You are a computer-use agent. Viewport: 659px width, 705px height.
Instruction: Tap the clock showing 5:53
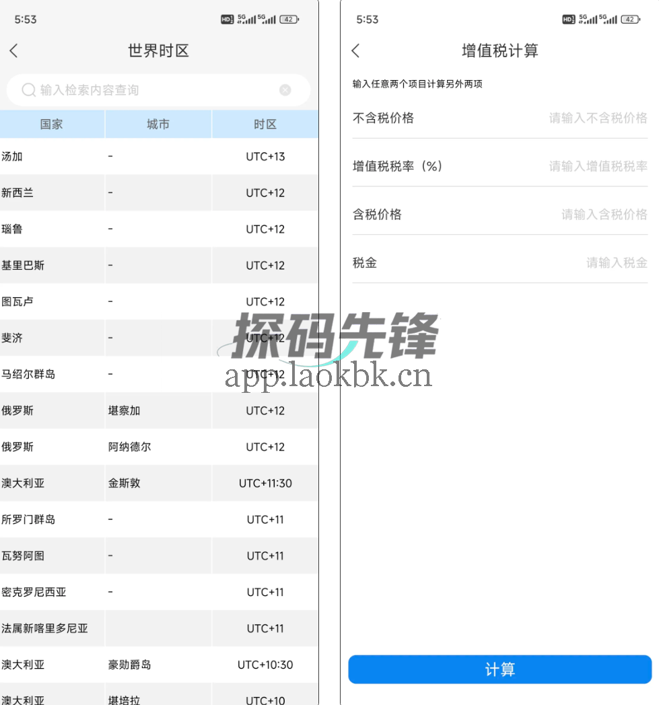[x=24, y=20]
